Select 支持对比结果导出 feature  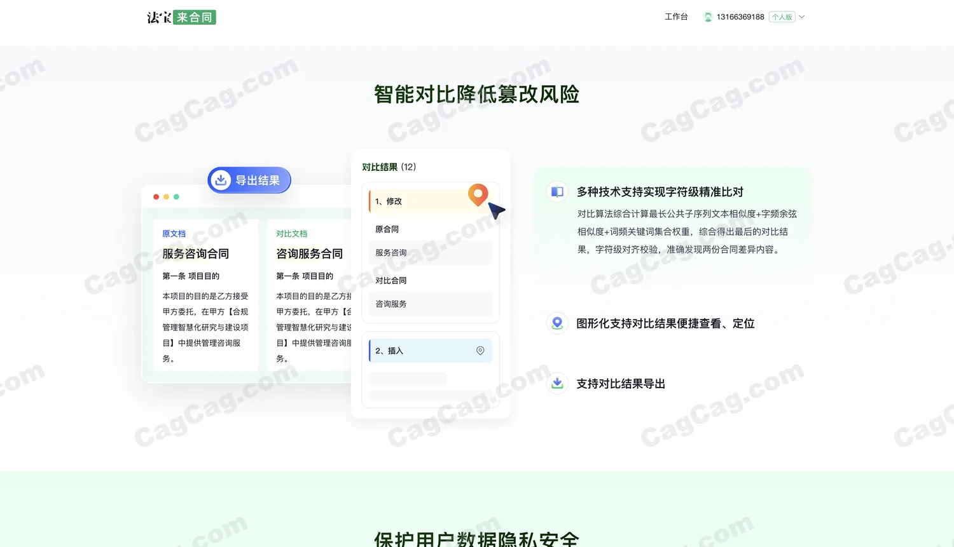pos(621,384)
